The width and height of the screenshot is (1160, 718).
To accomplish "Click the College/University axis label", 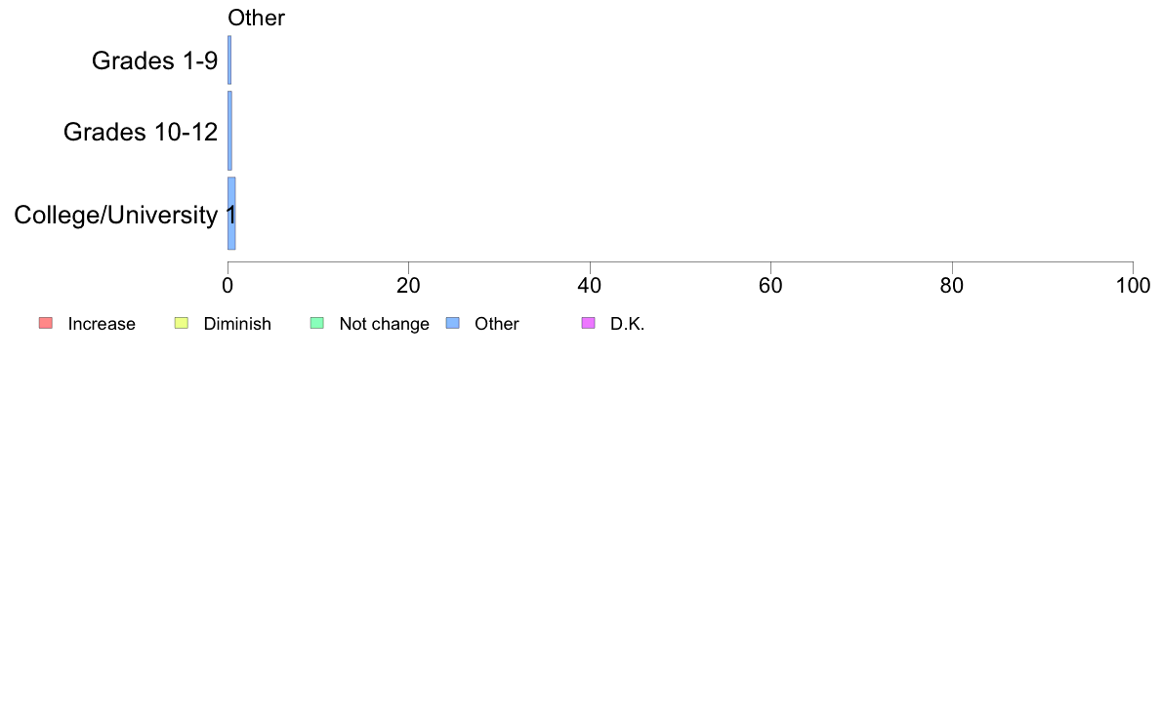I will pos(116,216).
